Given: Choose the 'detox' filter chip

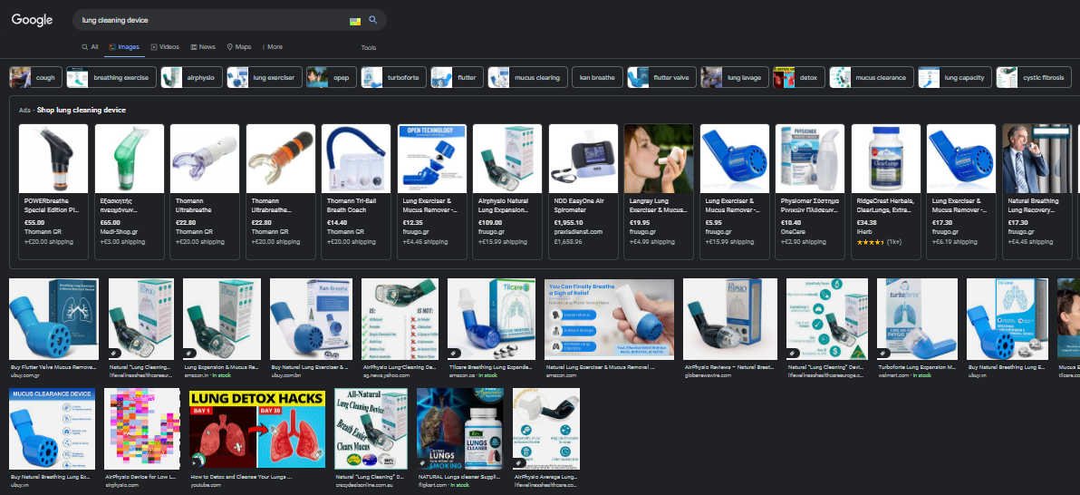Looking at the screenshot, I should 797,78.
